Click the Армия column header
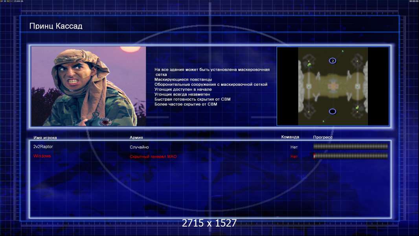 tap(136, 137)
